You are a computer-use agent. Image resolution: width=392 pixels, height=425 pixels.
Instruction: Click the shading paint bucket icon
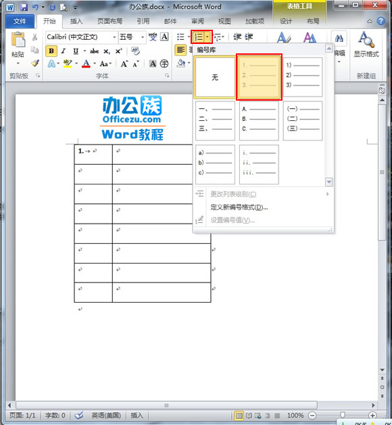[x=181, y=63]
